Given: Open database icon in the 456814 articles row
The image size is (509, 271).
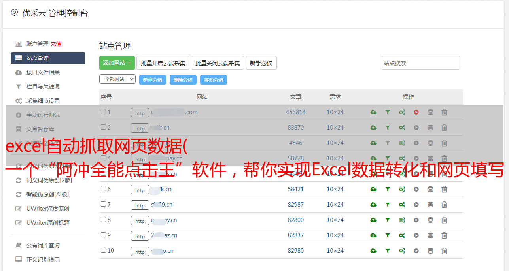Looking at the screenshot, I should pos(430,112).
